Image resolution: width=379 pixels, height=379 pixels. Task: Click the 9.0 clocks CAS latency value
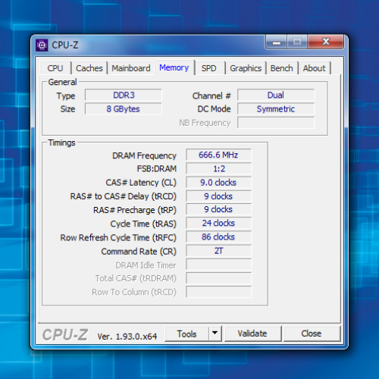218,183
